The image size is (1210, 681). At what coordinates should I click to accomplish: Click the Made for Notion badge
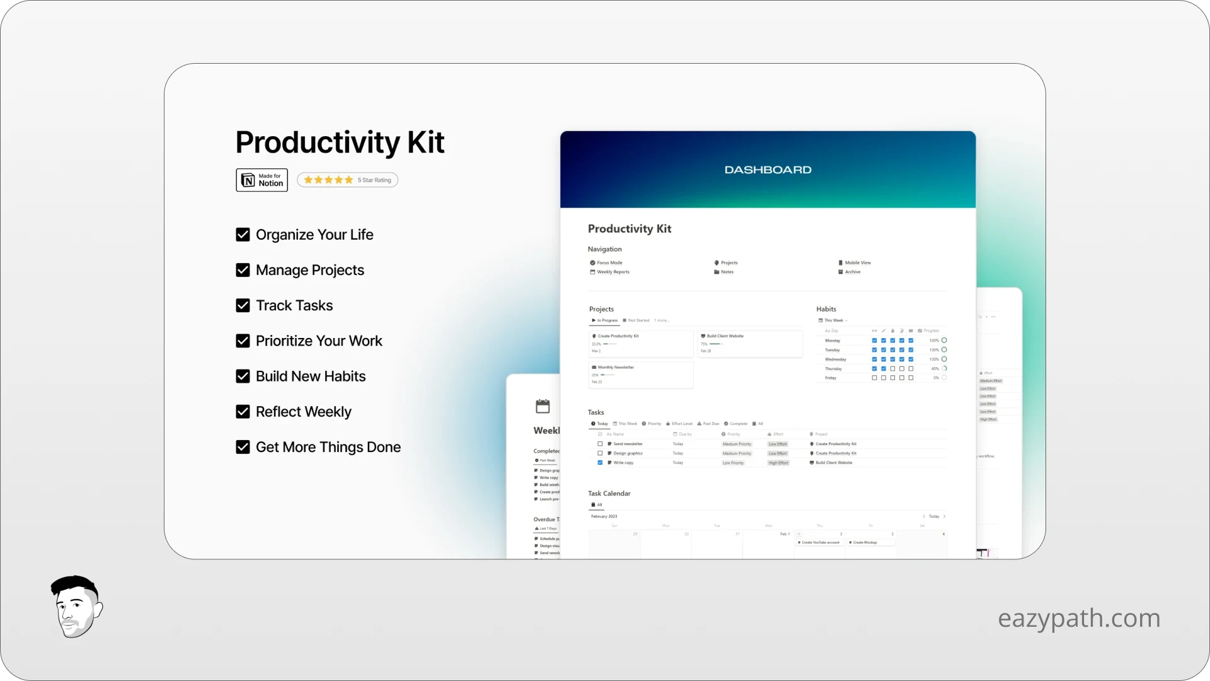262,180
